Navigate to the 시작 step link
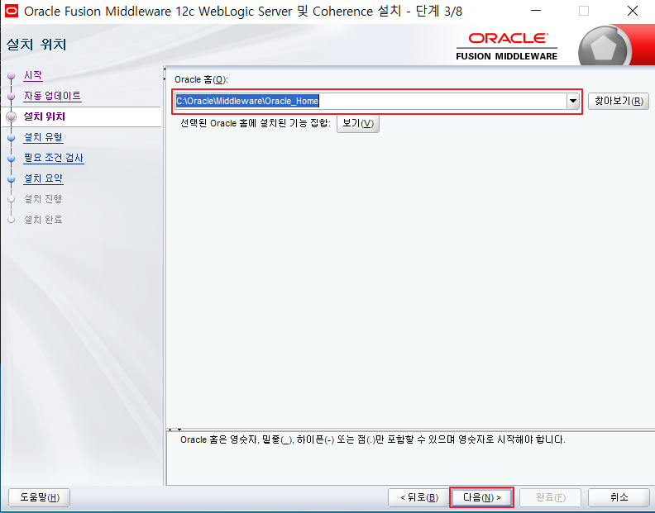This screenshot has height=513, width=655. 33,75
